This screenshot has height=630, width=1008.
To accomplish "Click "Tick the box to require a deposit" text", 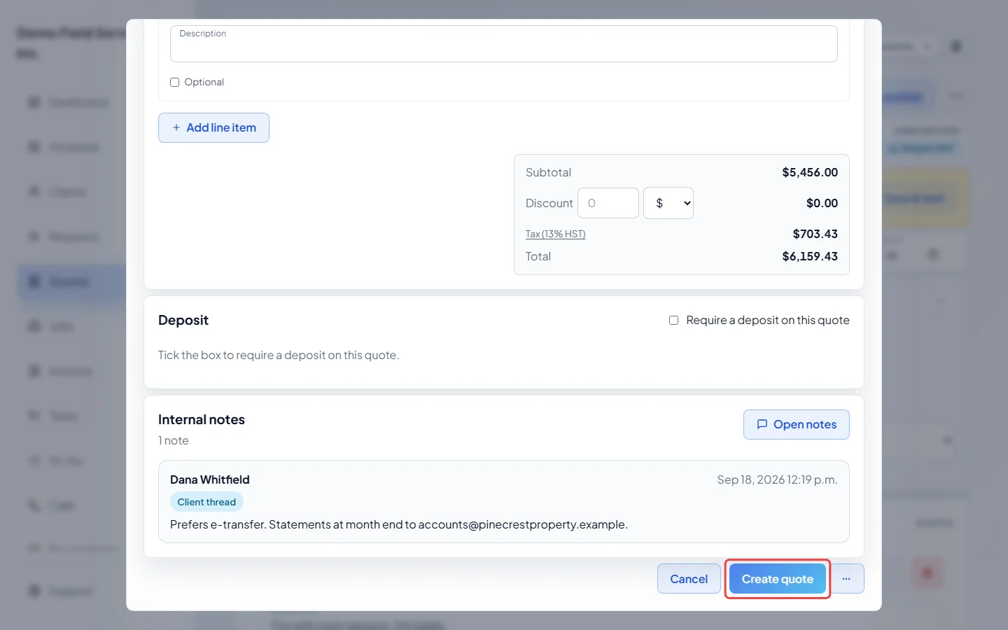I will point(279,355).
